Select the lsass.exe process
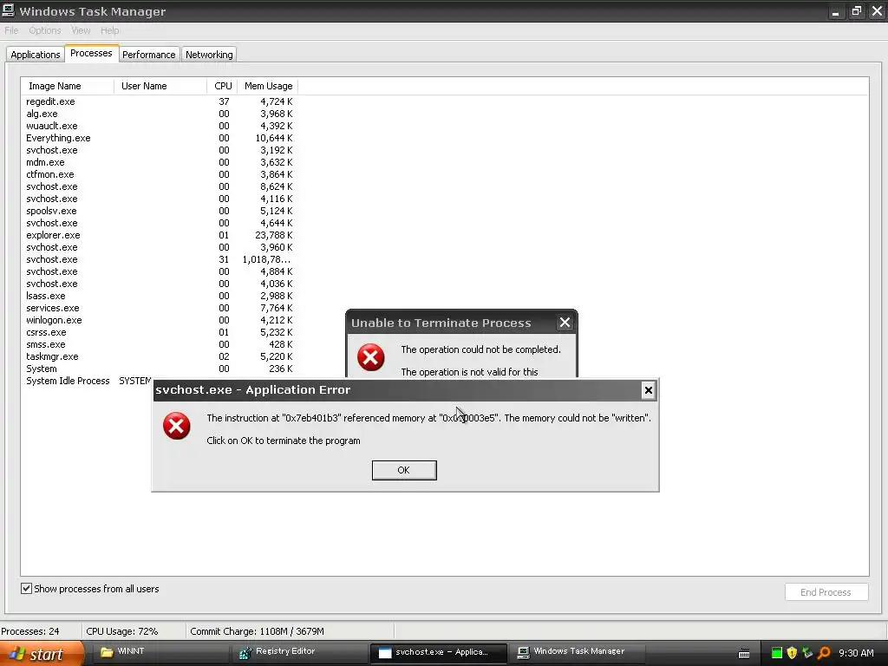888x666 pixels. (x=160, y=296)
